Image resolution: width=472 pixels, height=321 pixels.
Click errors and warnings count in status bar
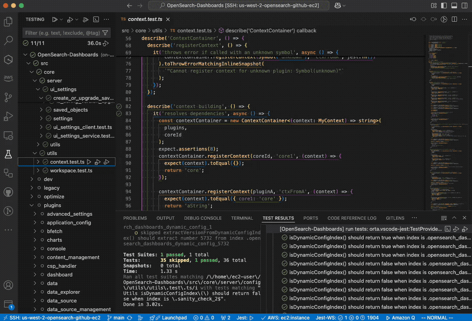[204, 318]
